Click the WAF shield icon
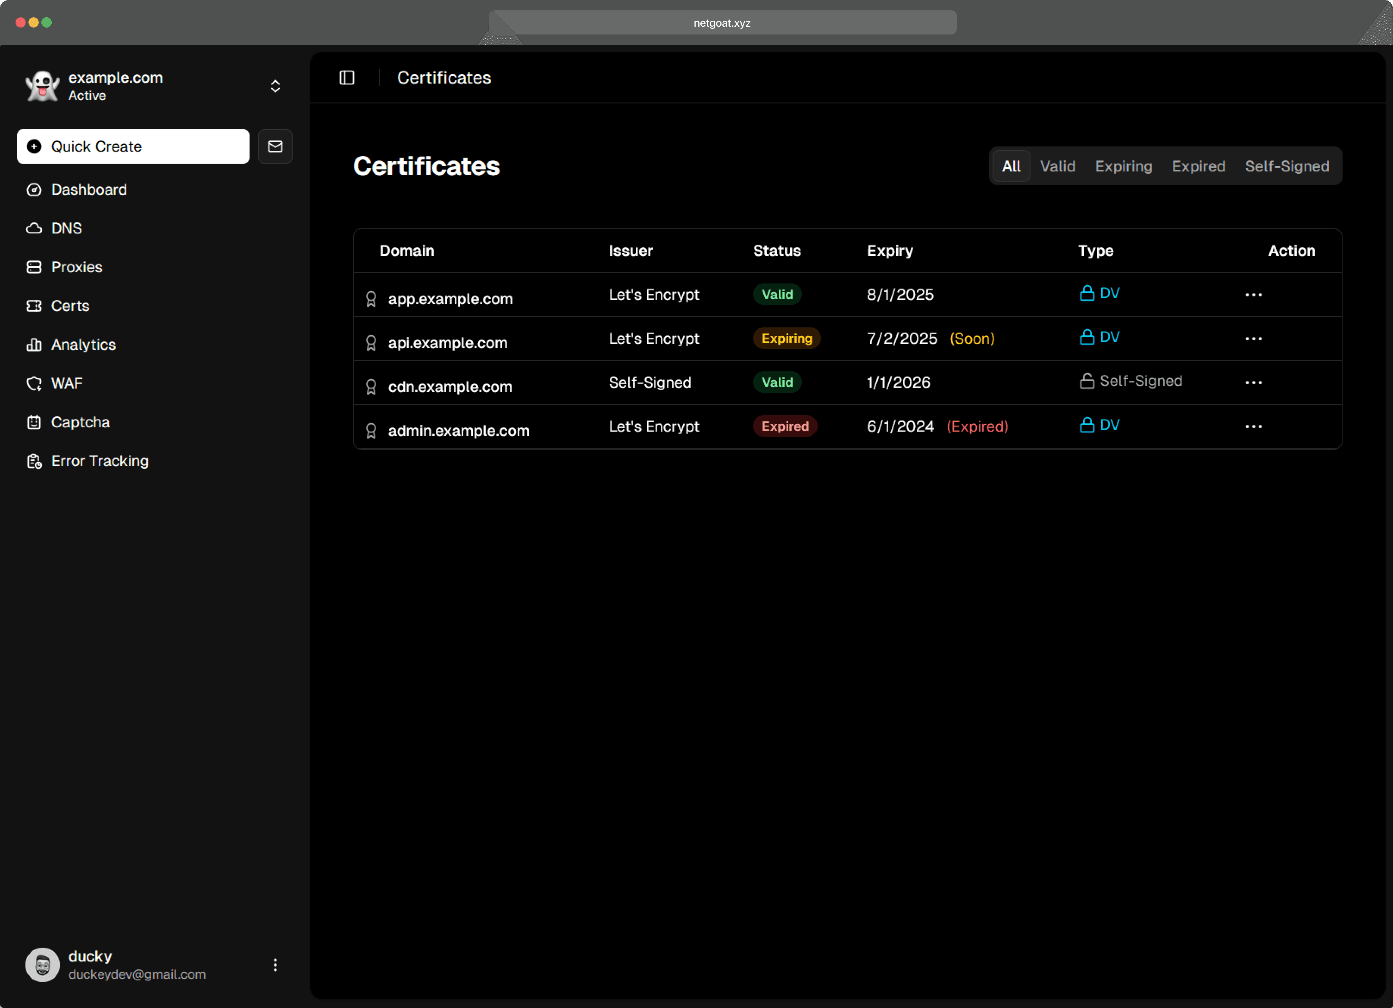Screen dimensions: 1393x1008 click(x=34, y=384)
